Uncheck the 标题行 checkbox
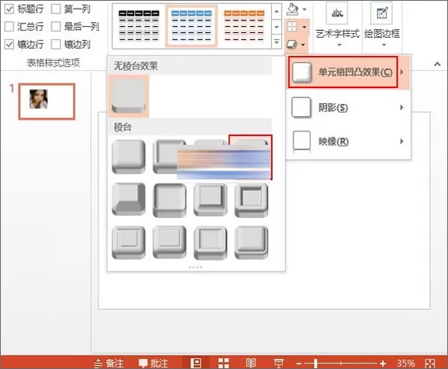The height and width of the screenshot is (369, 448). [x=9, y=9]
